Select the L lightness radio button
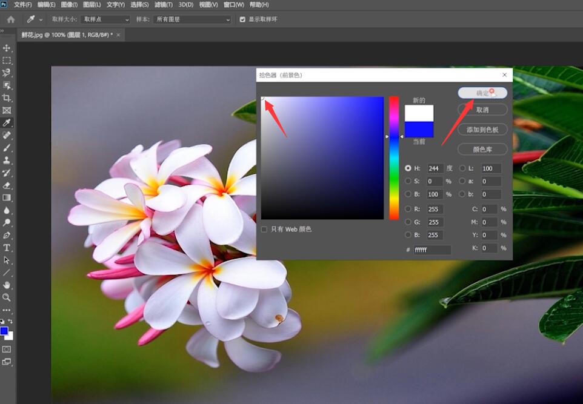 462,168
